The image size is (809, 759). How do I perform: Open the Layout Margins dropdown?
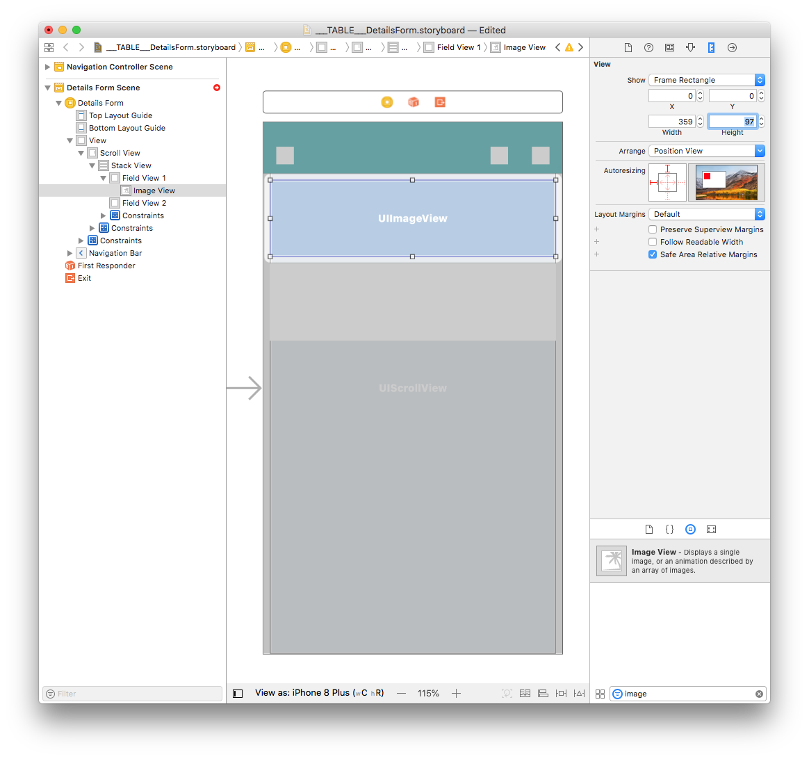(706, 214)
